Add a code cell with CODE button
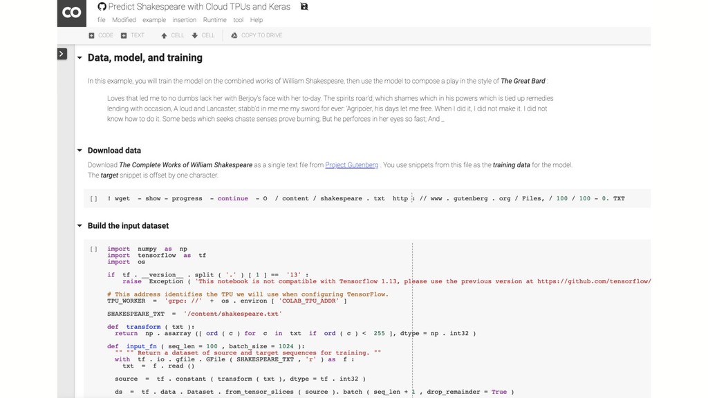Image resolution: width=708 pixels, height=398 pixels. click(101, 35)
